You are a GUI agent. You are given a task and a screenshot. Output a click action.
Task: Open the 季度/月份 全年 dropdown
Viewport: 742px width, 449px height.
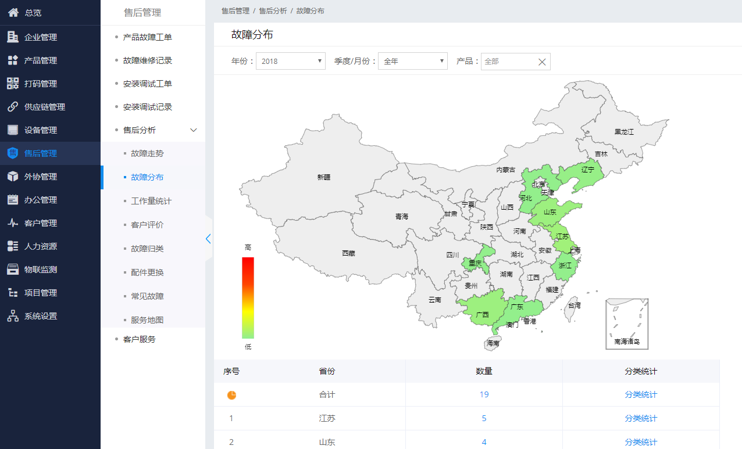[x=412, y=61]
